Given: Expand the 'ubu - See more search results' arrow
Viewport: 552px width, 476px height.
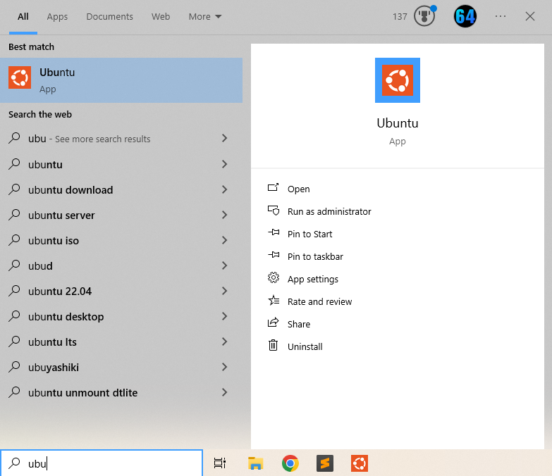Looking at the screenshot, I should pyautogui.click(x=225, y=138).
